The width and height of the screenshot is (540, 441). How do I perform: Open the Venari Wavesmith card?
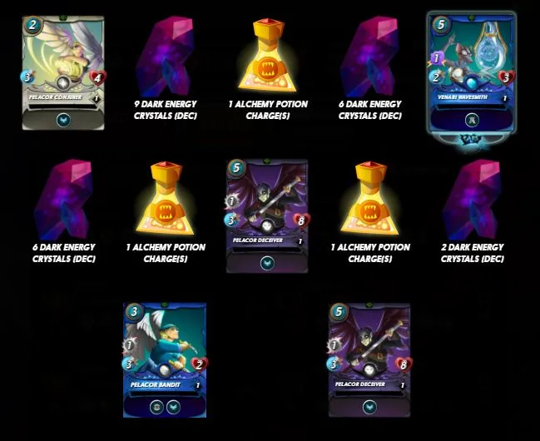[x=472, y=77]
